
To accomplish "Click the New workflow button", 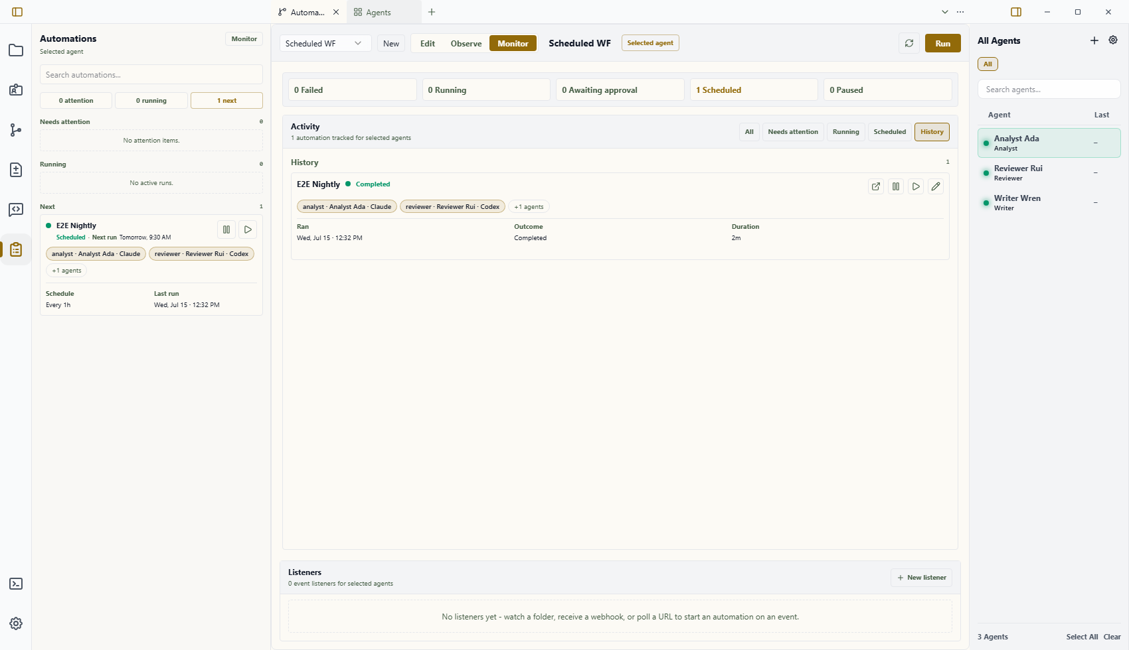I will 391,43.
